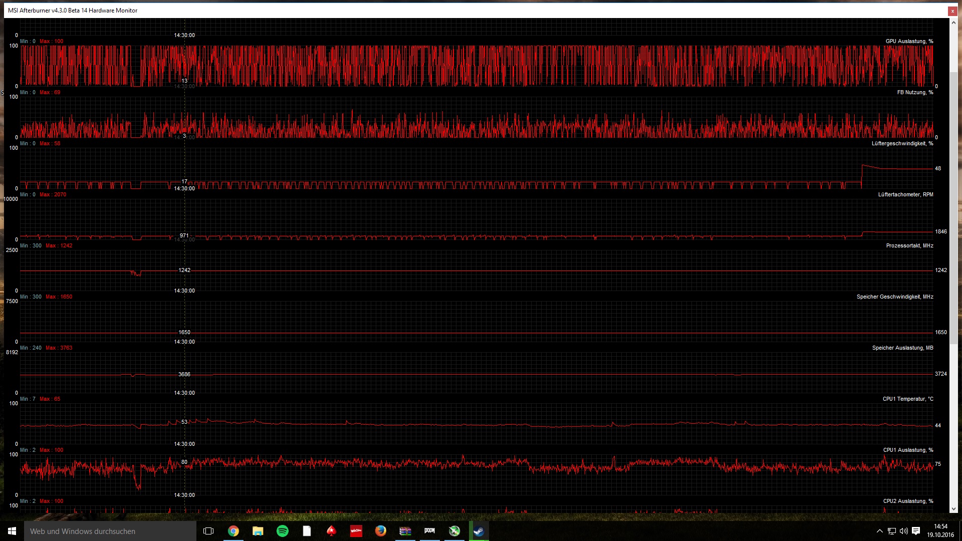Screen dimensions: 962x541
Task: Switch to the WinRAR taskbar window
Action: tap(405, 531)
